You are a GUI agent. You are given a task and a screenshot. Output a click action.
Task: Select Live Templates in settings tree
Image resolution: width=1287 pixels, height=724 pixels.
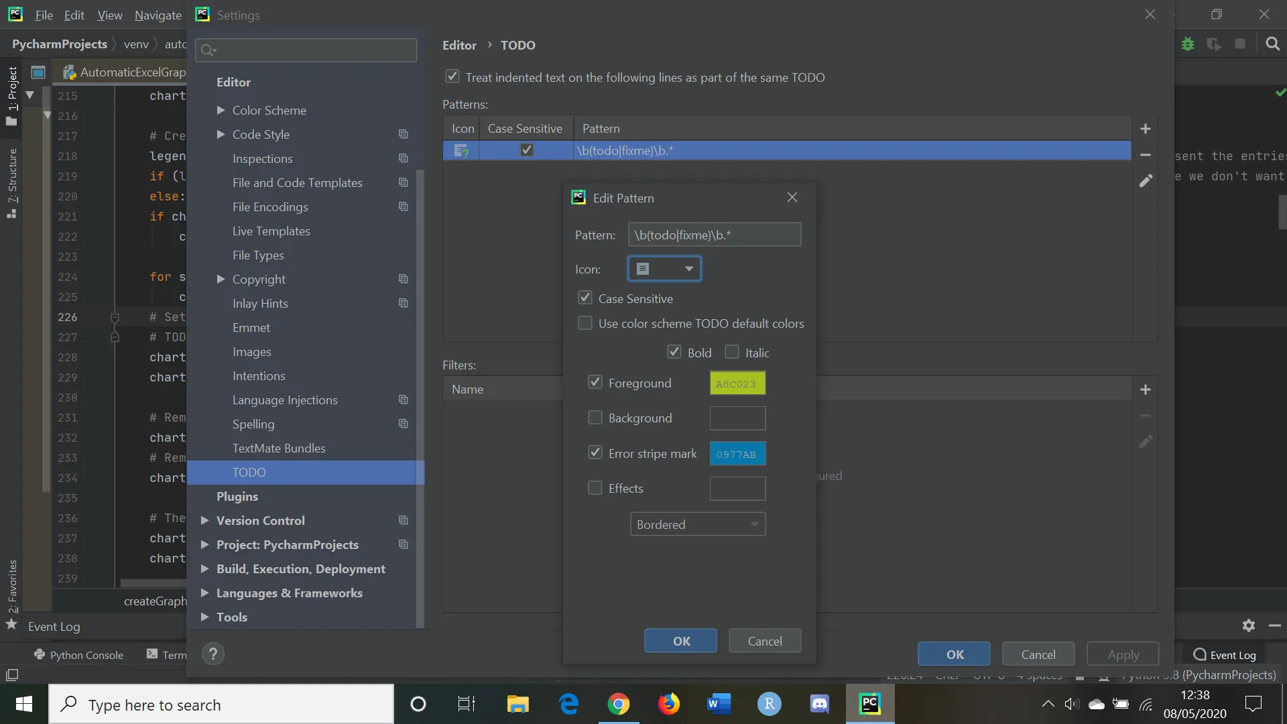pyautogui.click(x=271, y=231)
